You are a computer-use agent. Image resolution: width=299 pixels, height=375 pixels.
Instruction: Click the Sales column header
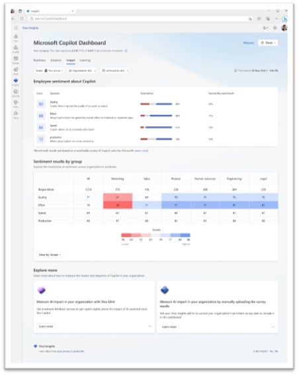(x=147, y=179)
